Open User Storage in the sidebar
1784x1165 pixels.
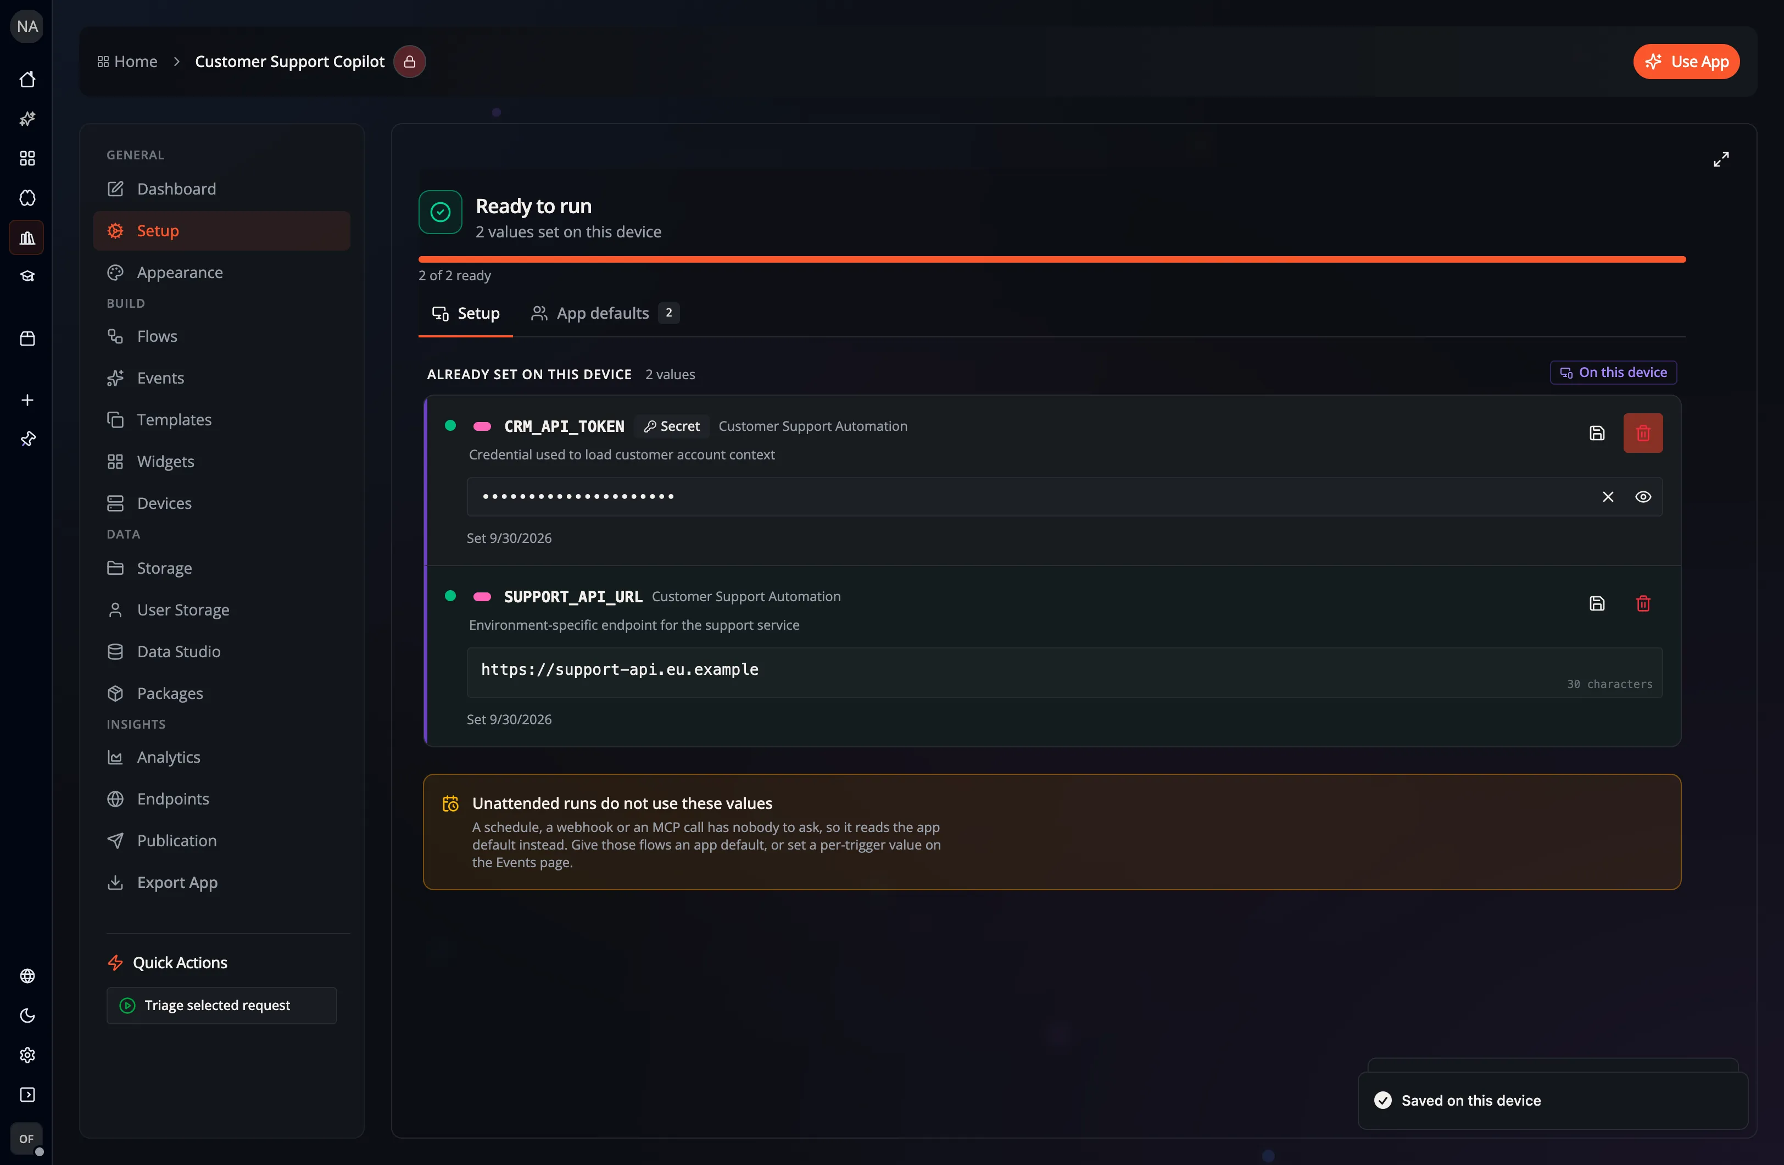[x=221, y=610]
